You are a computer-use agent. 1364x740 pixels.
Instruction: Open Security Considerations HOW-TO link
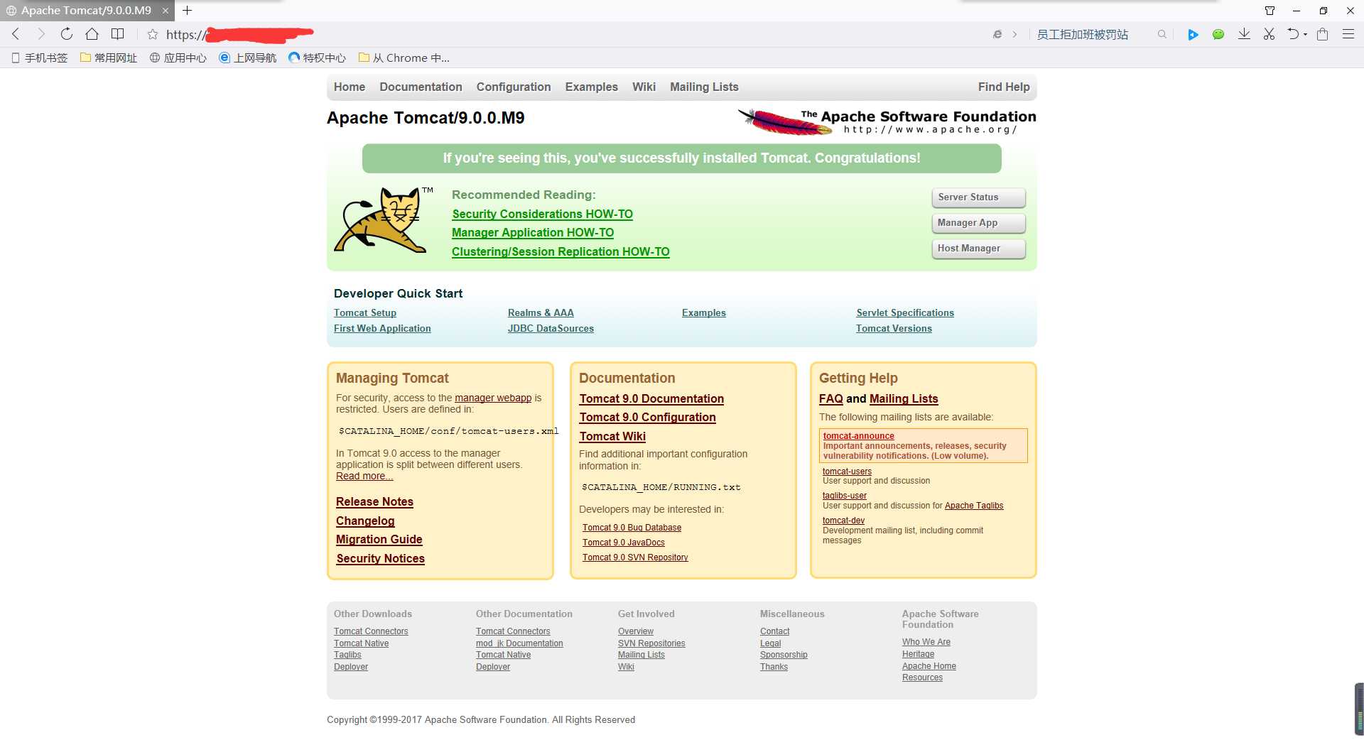pos(542,214)
